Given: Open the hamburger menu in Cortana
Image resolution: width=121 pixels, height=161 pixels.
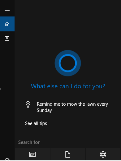Looking at the screenshot, I should [7, 9].
